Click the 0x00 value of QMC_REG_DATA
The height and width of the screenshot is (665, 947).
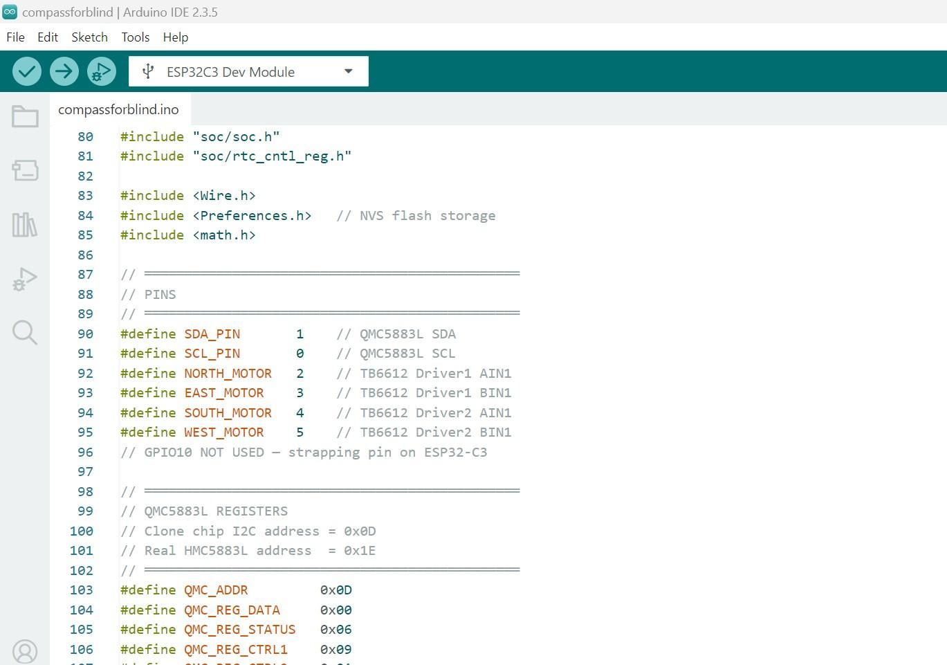[x=336, y=610]
